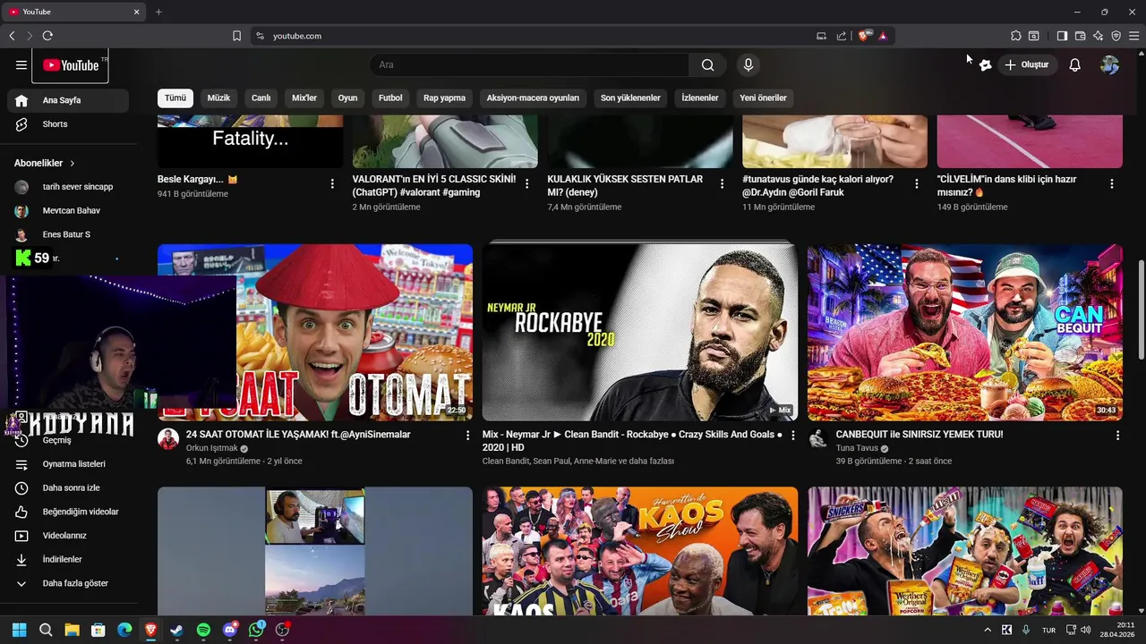This screenshot has height=644, width=1146.
Task: Open the account profile avatar menu
Action: (x=1110, y=64)
